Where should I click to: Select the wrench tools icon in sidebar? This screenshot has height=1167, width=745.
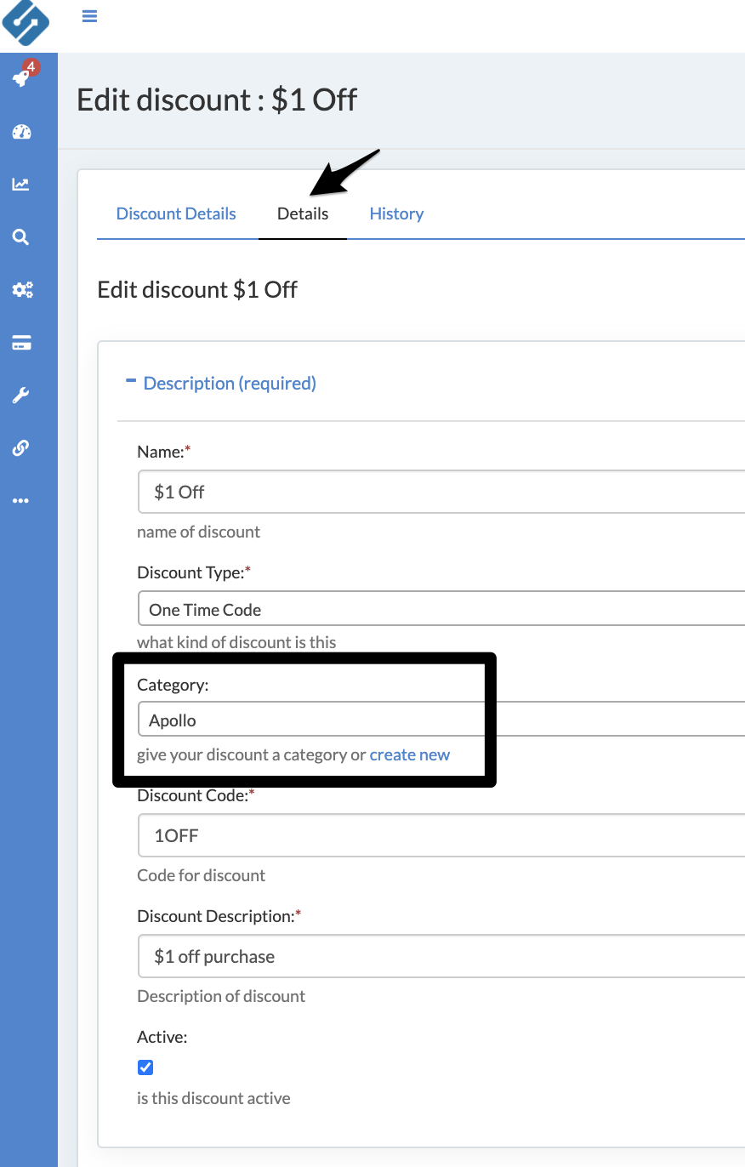click(x=21, y=396)
